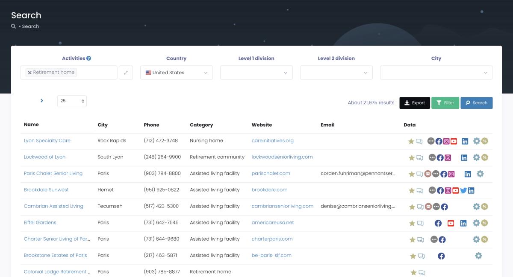Click the green Filter button
The height and width of the screenshot is (277, 513).
click(x=445, y=103)
